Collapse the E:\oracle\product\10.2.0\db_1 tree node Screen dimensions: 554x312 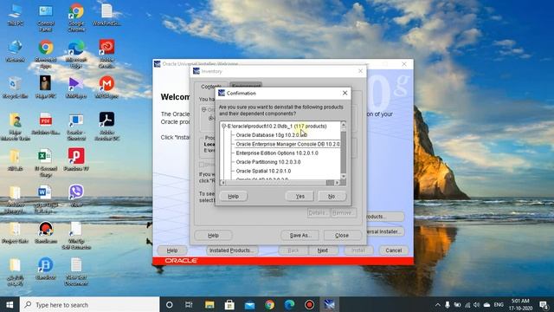223,126
